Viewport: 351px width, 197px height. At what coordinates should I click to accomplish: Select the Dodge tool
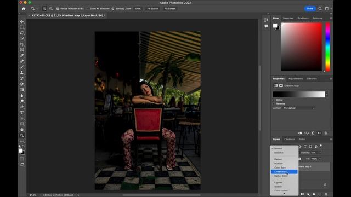click(22, 101)
